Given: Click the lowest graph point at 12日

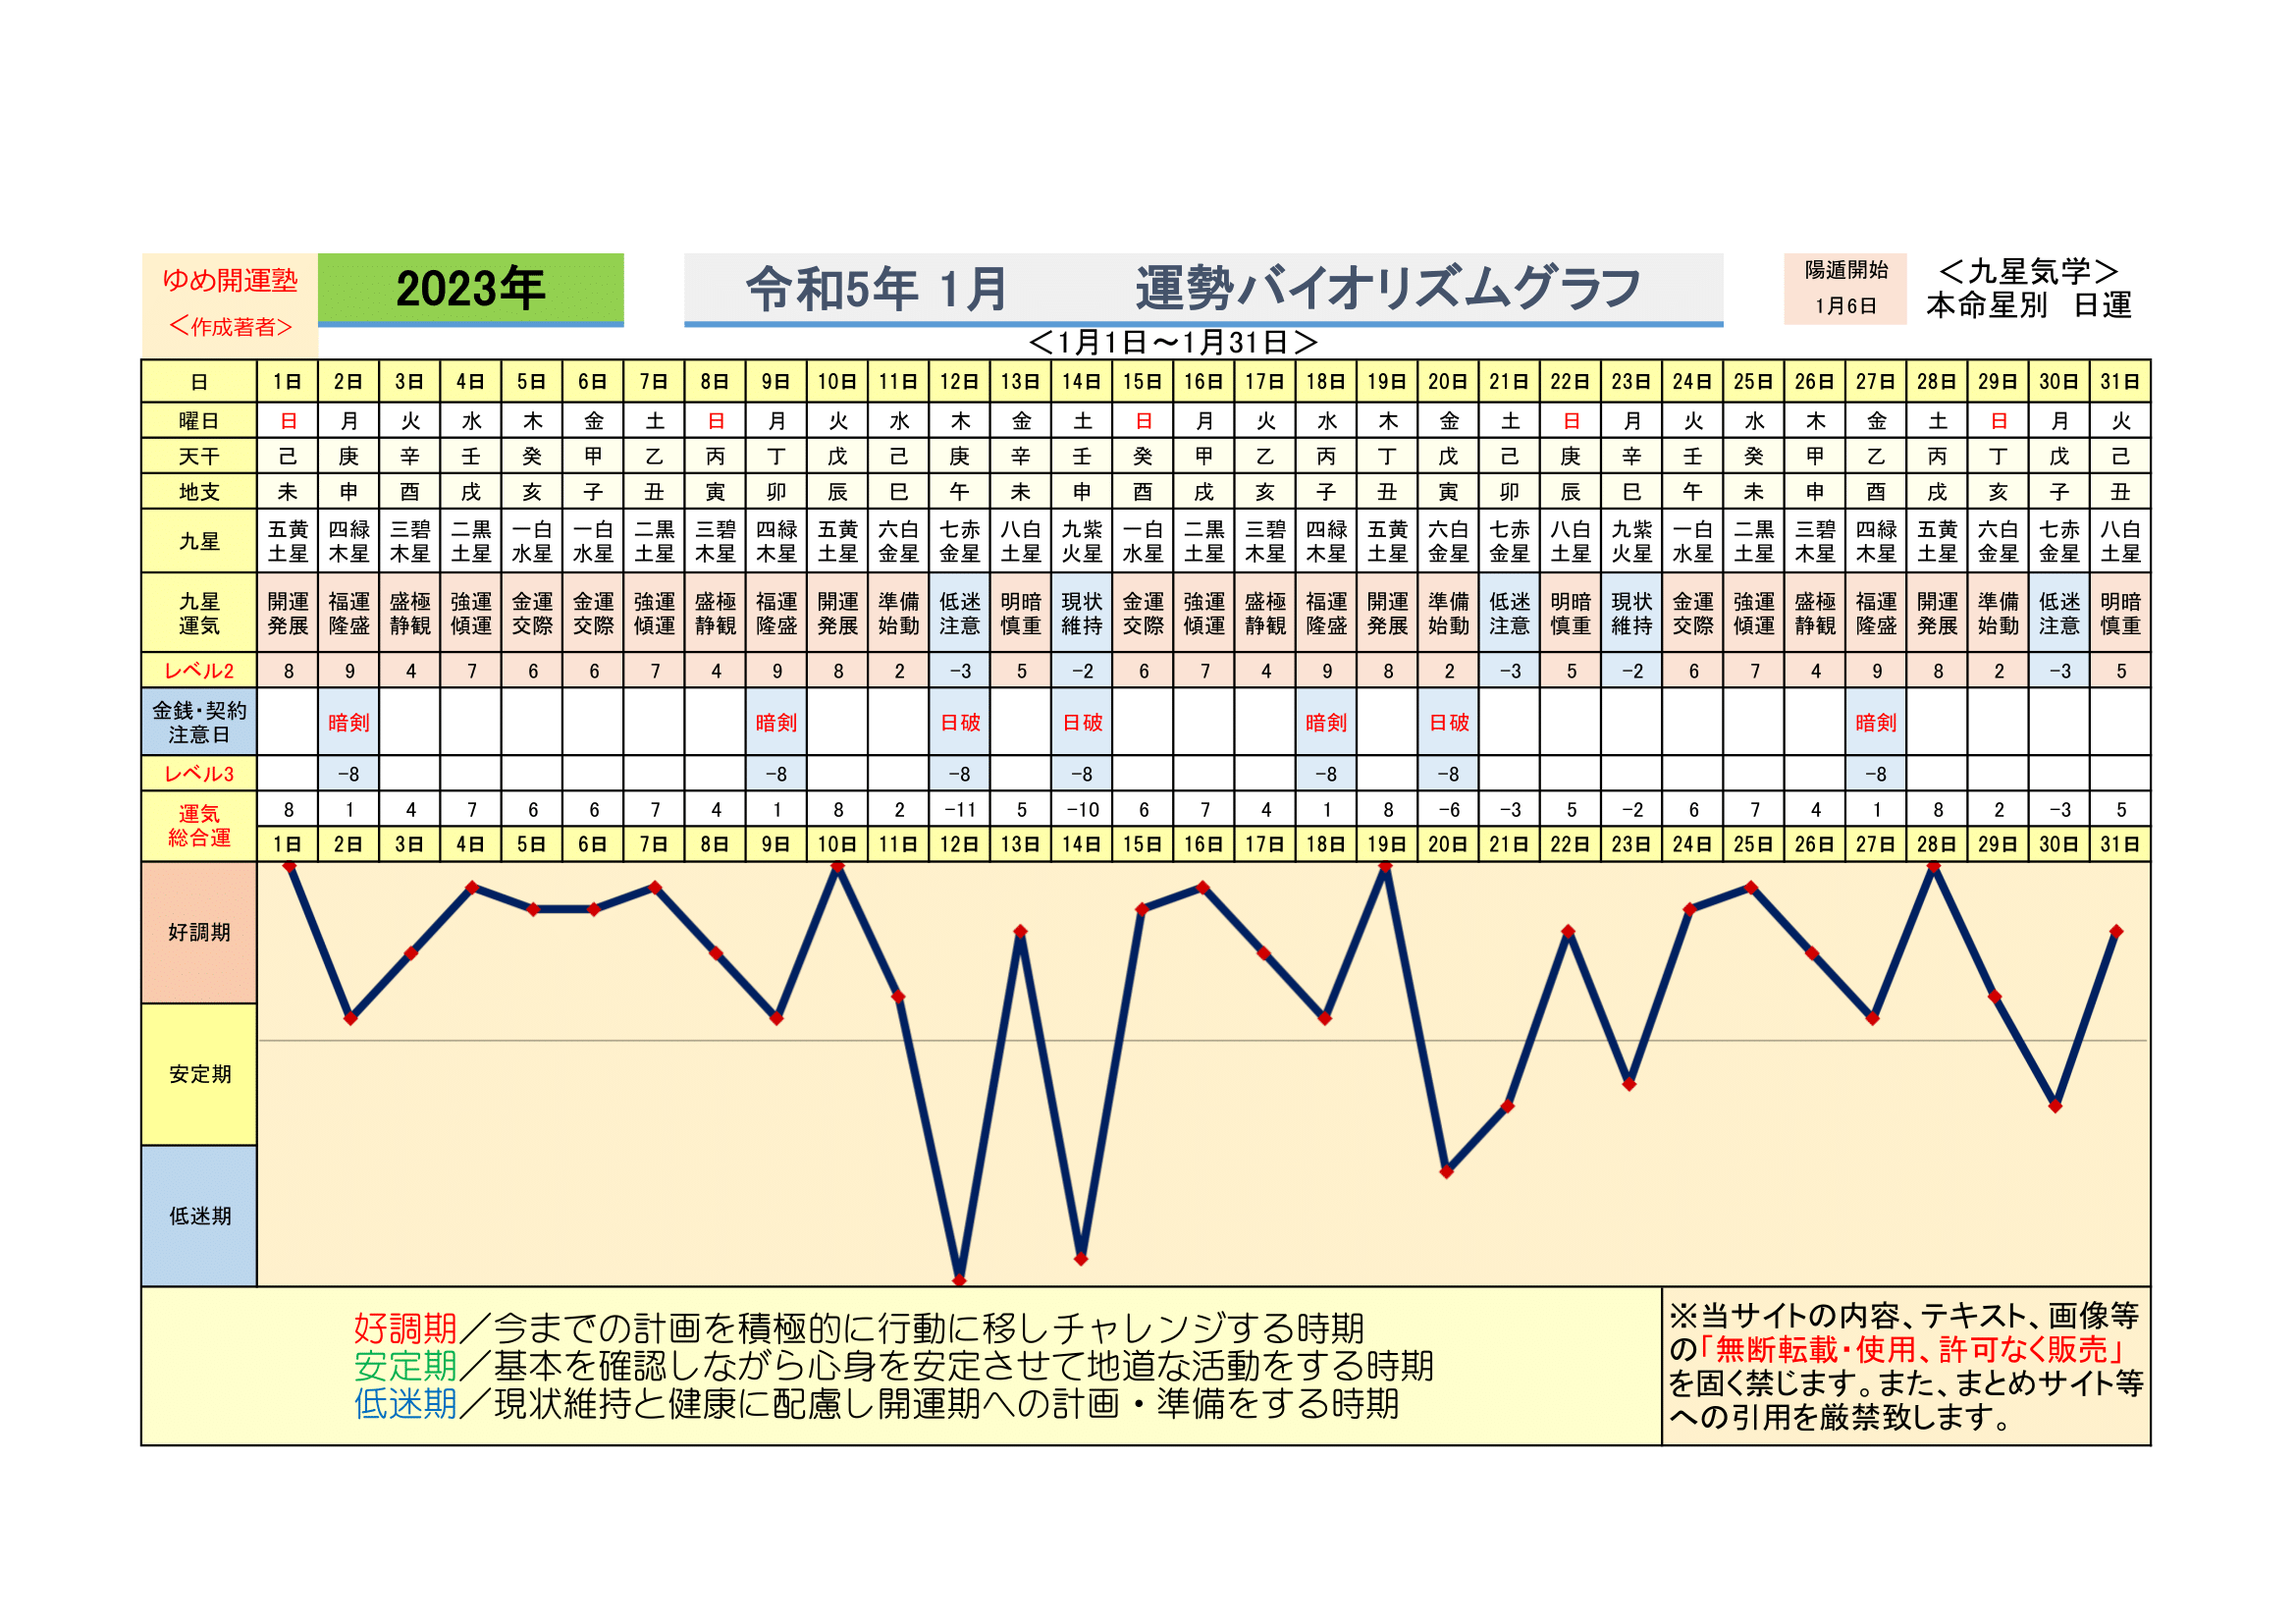Looking at the screenshot, I should pos(959,1279).
